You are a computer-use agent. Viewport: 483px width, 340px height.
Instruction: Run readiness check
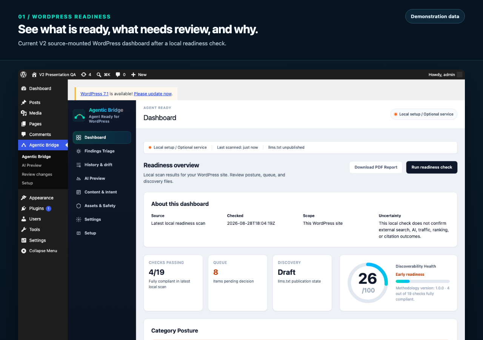coord(432,167)
